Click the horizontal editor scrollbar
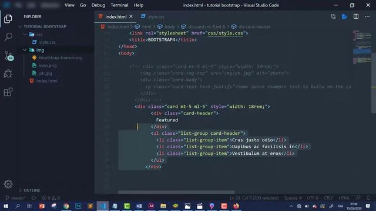 tap(176, 192)
